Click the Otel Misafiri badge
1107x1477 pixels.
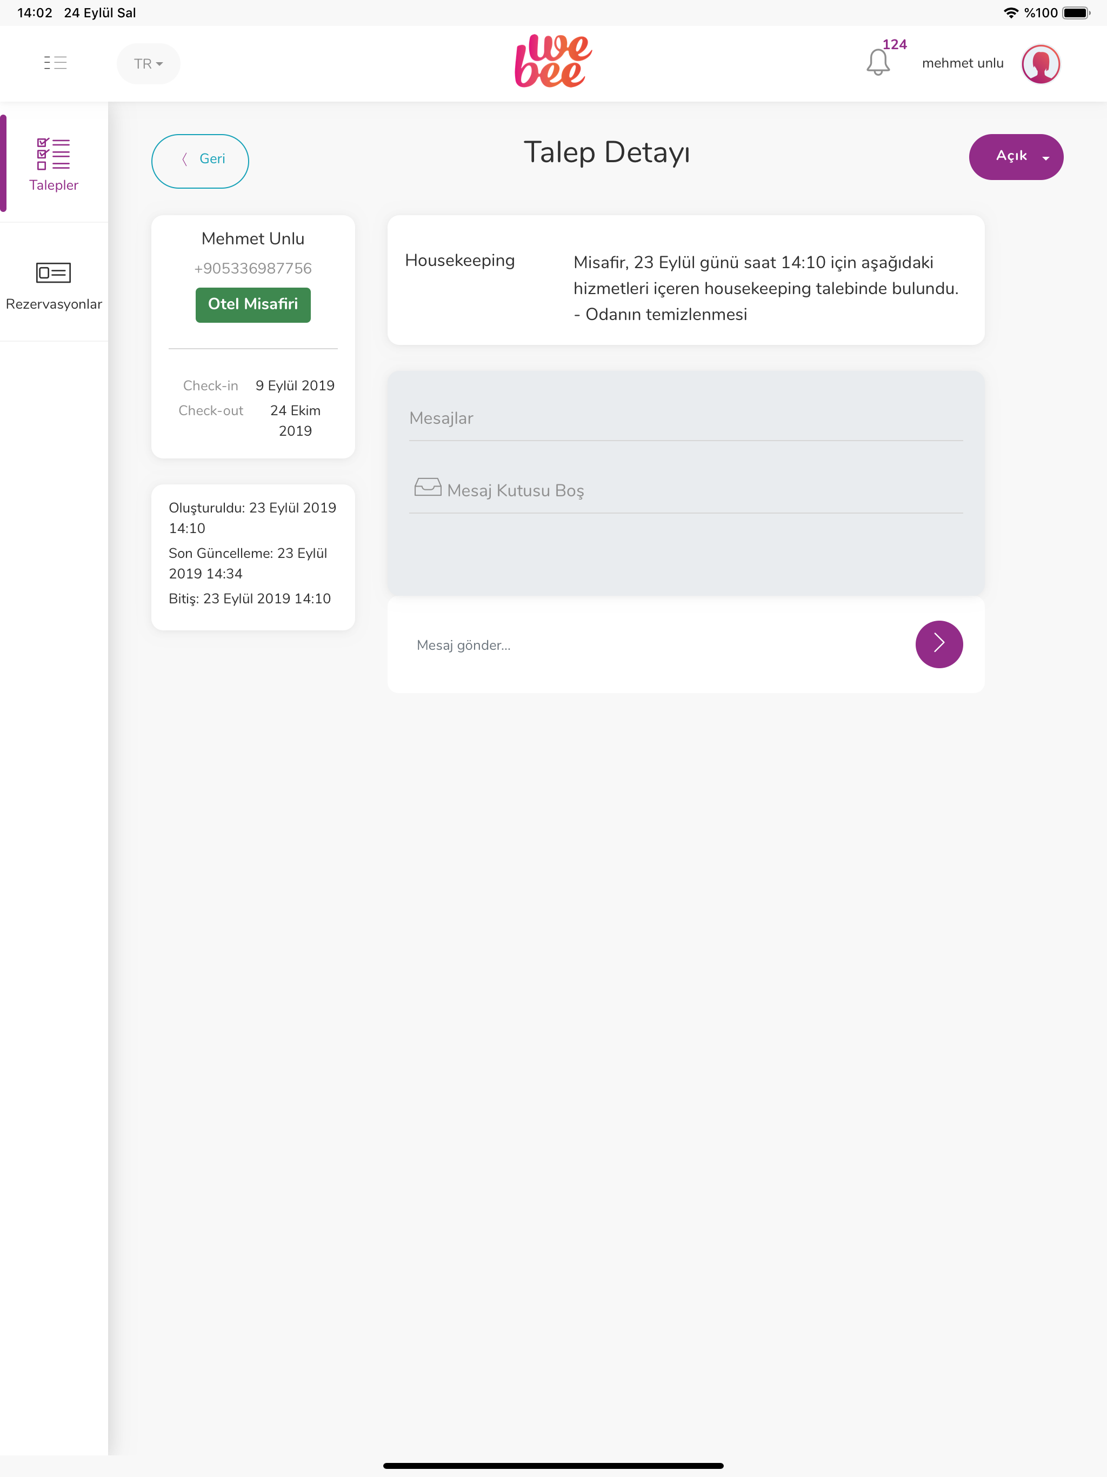[x=253, y=304]
